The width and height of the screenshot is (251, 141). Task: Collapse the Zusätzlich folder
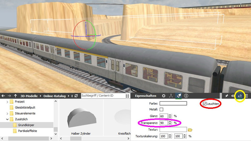7,119
